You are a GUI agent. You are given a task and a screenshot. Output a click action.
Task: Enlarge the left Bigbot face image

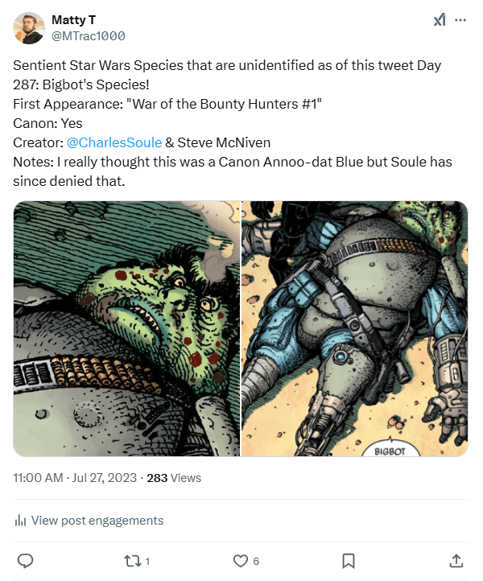click(x=126, y=328)
